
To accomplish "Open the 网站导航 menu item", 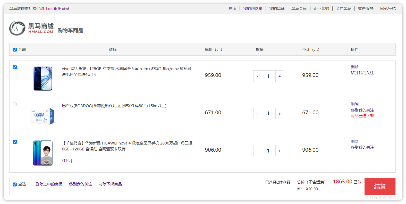I will (x=388, y=9).
